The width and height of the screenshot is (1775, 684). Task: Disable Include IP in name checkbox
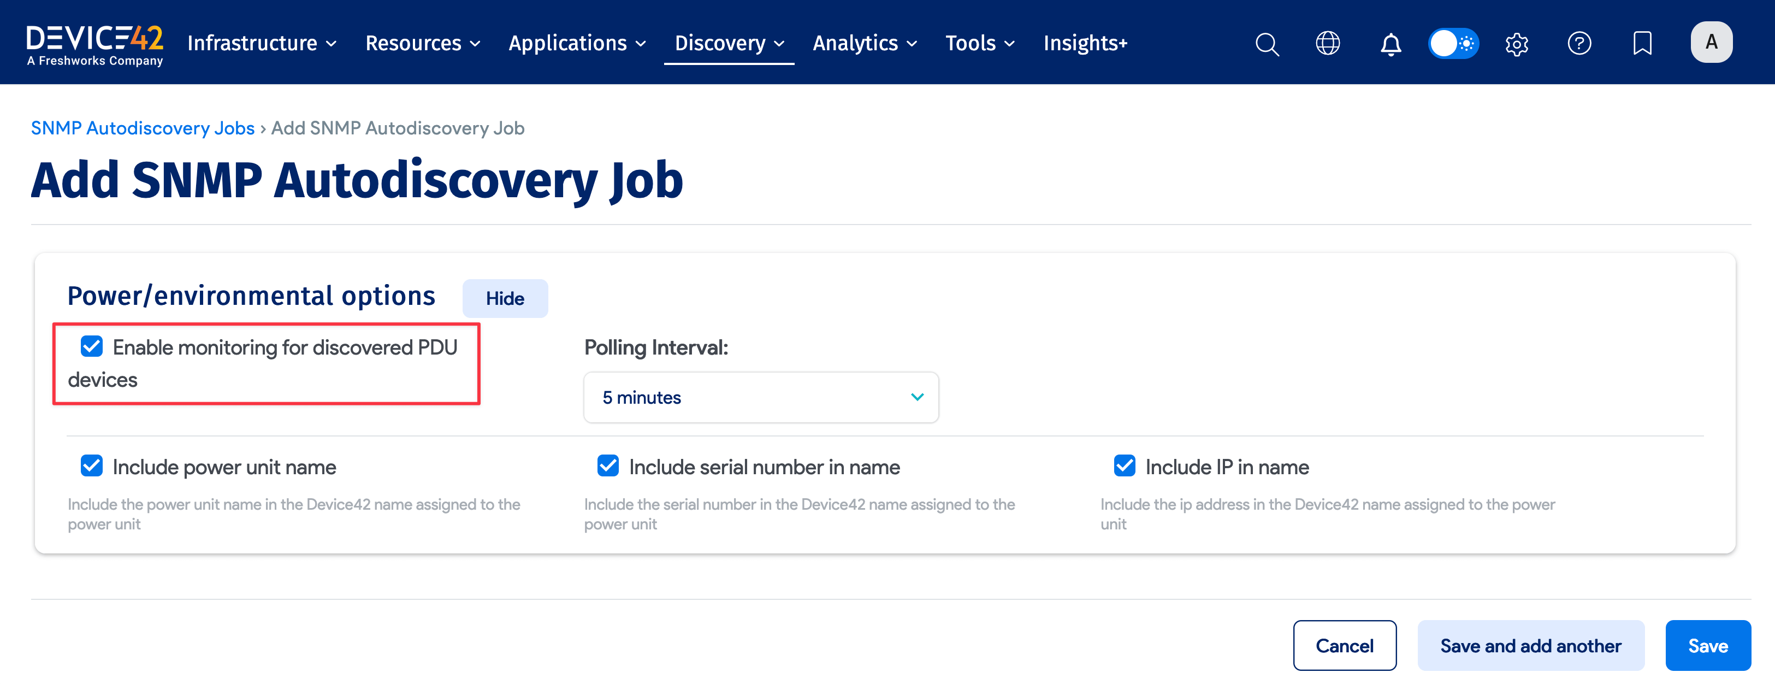[x=1125, y=466]
